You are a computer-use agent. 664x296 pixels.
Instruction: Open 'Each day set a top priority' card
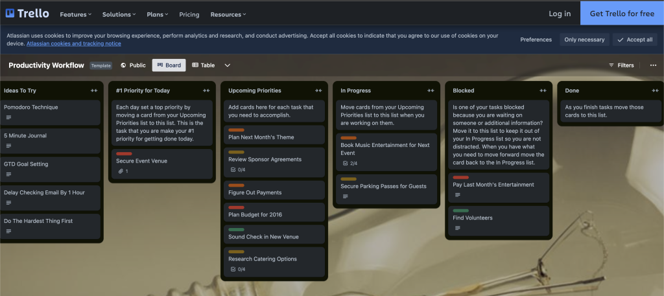pos(161,123)
